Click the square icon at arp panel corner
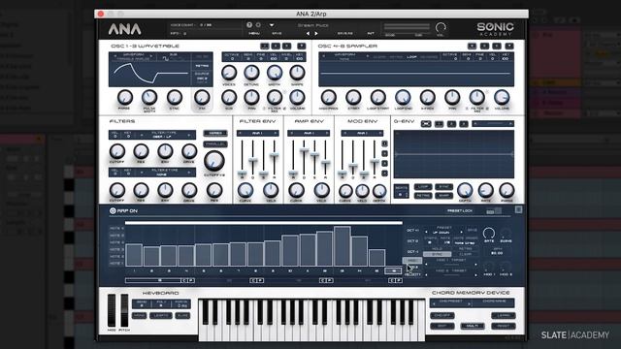 click(518, 209)
